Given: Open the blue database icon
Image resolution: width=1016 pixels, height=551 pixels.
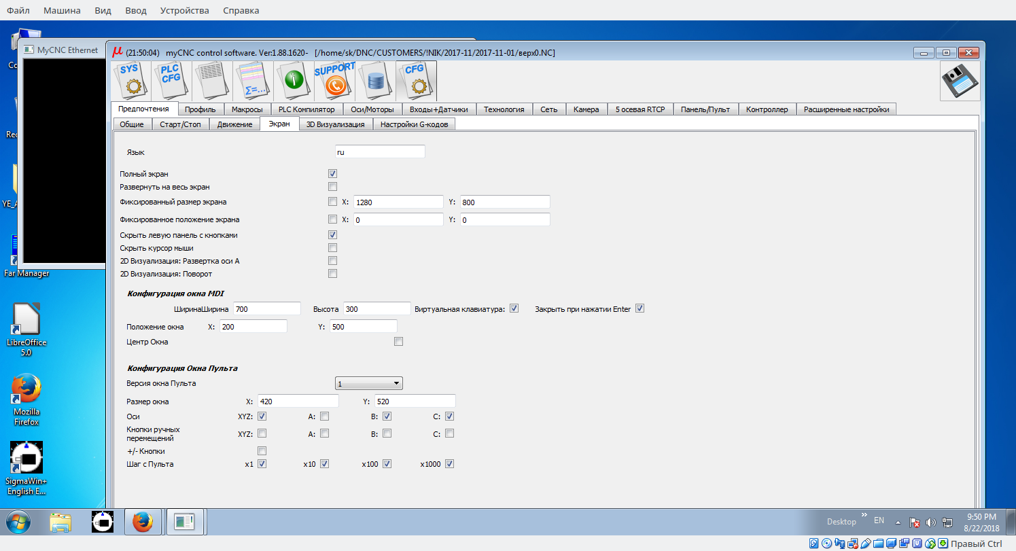Looking at the screenshot, I should click(x=375, y=81).
